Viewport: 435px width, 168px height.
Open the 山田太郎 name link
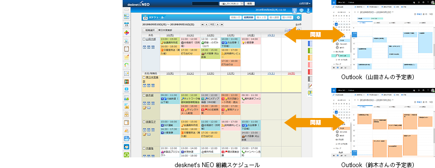point(151,39)
